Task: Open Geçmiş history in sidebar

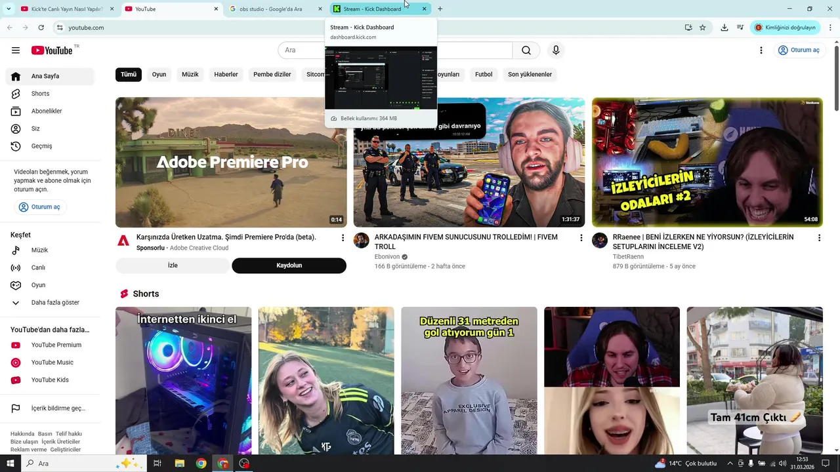Action: (x=50, y=146)
